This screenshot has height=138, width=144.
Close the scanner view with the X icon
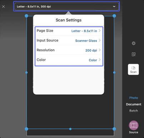4,6
